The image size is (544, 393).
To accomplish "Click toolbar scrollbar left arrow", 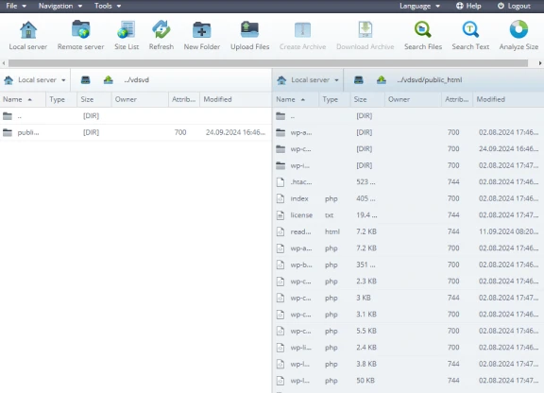I will [x=4, y=63].
